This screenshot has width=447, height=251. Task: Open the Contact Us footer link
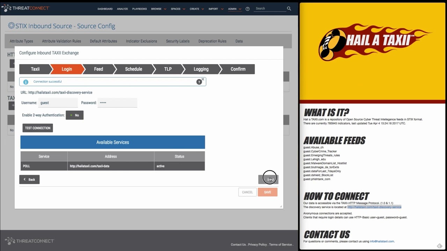point(238,245)
